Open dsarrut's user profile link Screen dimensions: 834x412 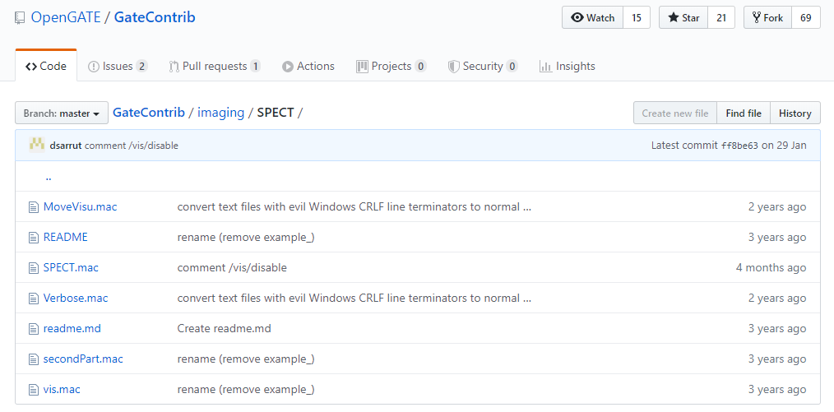[x=66, y=145]
